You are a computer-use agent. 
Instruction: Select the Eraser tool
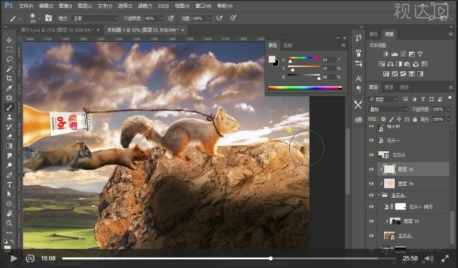coord(9,136)
